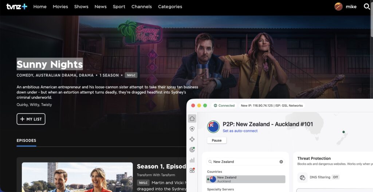Click the P2P: New Zealand - Auckland #101 title
Viewport: 373px width, 192px height.
[268, 124]
